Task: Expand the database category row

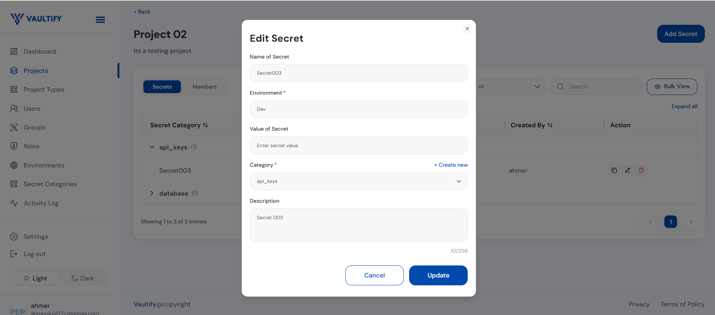Action: tap(152, 193)
